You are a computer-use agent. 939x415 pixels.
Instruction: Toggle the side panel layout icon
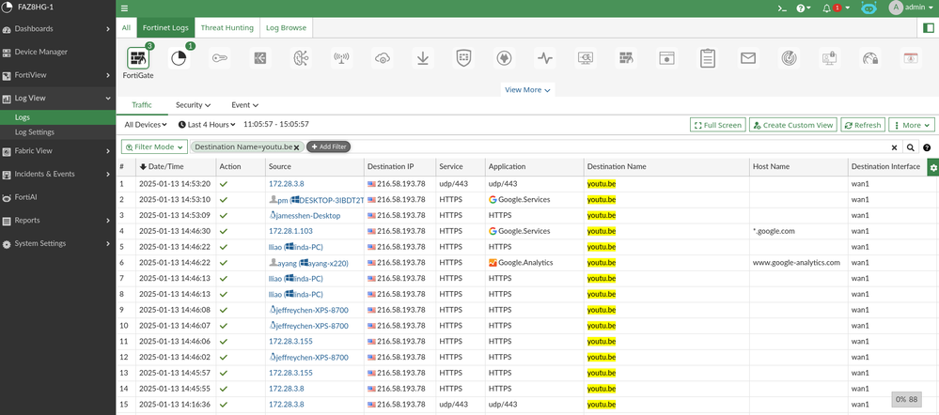point(929,28)
